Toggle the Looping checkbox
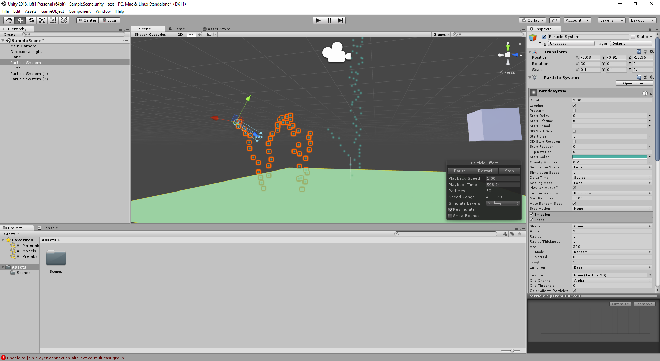Screen dimensions: 660x361 [574, 106]
